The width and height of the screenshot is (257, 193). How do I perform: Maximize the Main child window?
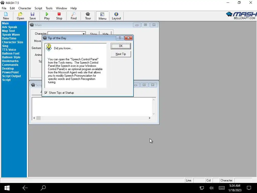(145, 25)
